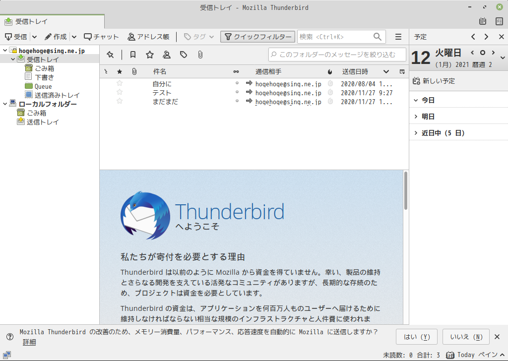Filter messages from address book contacts
Viewport: 508px width, 361px height.
pyautogui.click(x=167, y=55)
